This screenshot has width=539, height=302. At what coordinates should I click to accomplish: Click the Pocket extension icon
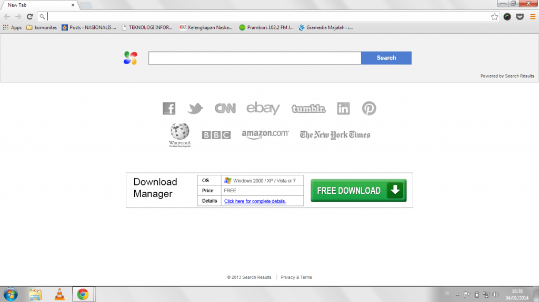coord(520,17)
